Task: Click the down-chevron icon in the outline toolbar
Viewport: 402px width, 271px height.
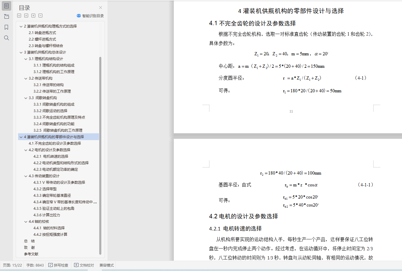Action: point(19,16)
